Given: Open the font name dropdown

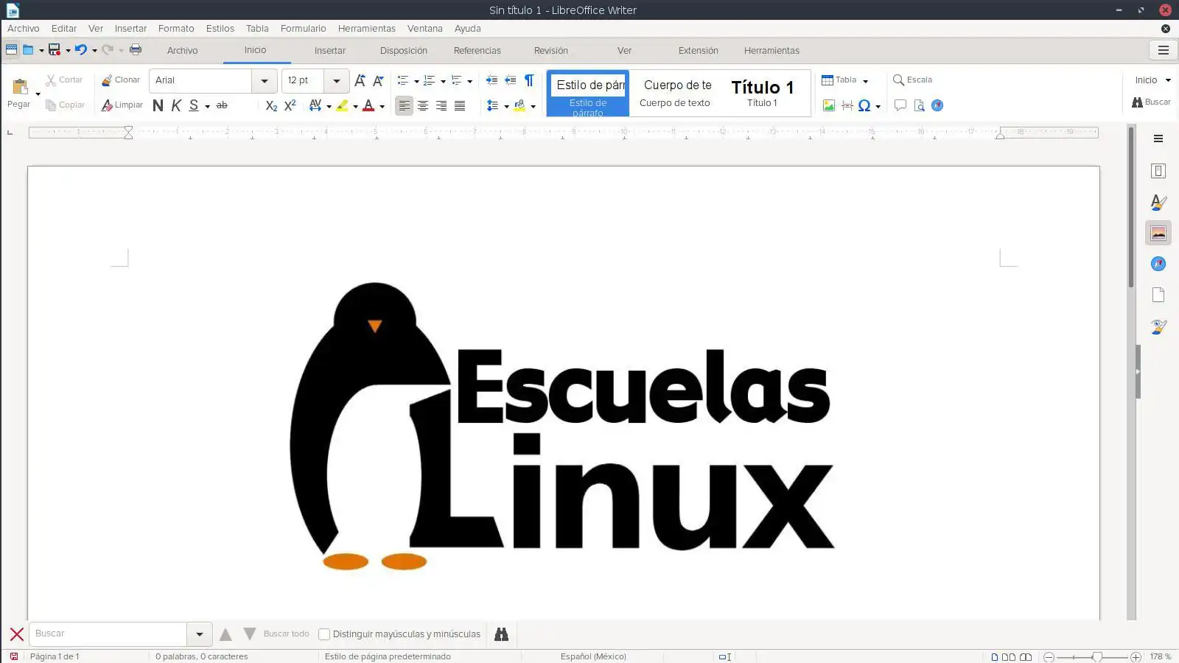Looking at the screenshot, I should click(265, 80).
